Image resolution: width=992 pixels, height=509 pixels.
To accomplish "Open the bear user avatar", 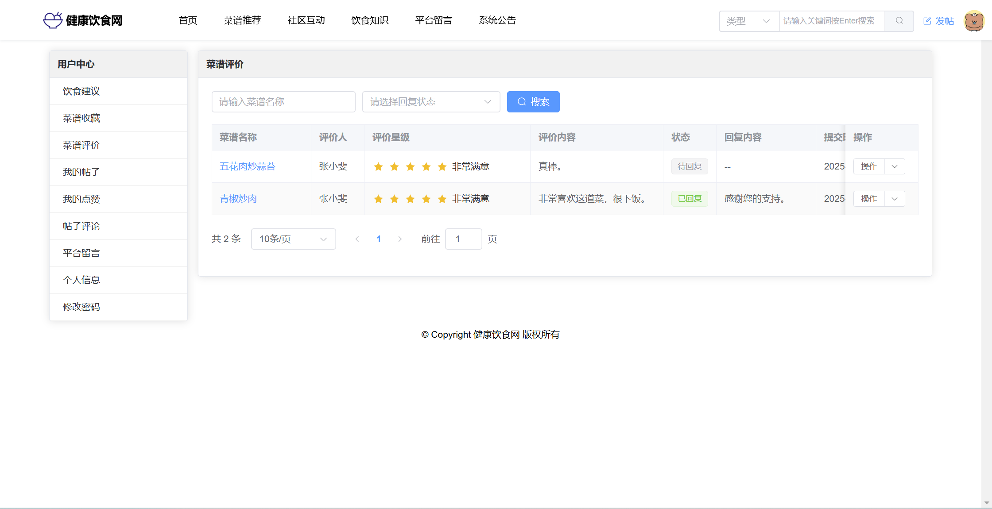I will (974, 21).
